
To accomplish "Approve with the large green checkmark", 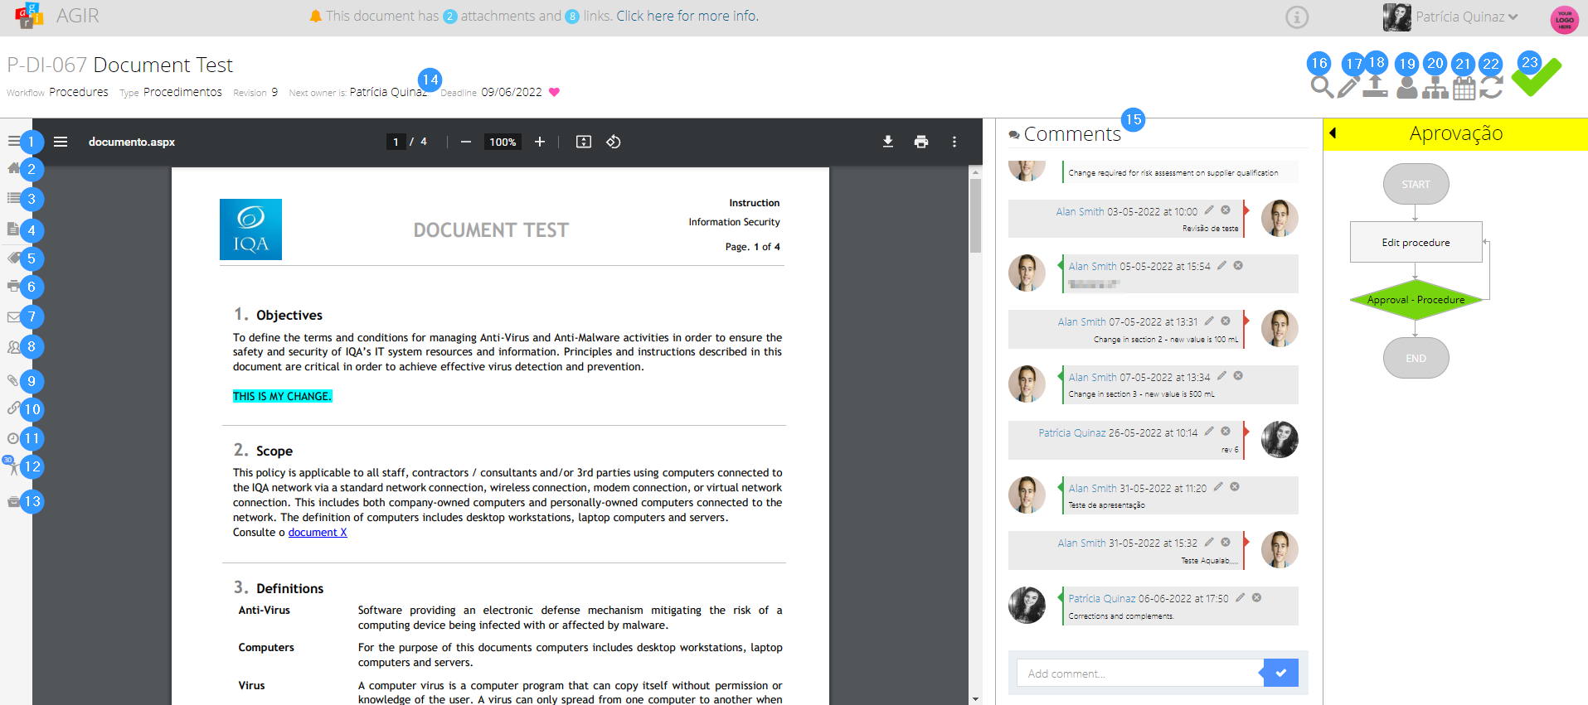I will pos(1537,77).
